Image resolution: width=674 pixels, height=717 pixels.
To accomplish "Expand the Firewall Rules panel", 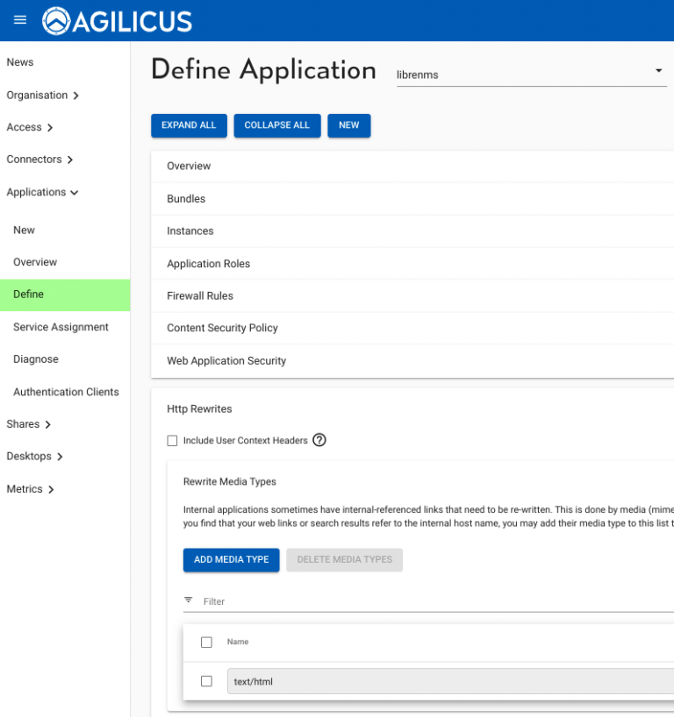I will [x=200, y=296].
